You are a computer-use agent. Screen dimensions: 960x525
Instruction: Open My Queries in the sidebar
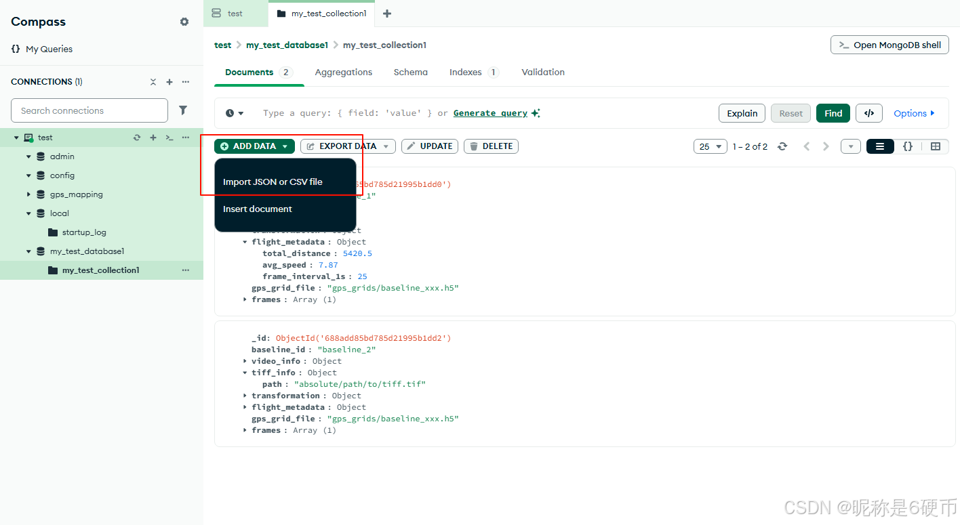42,49
